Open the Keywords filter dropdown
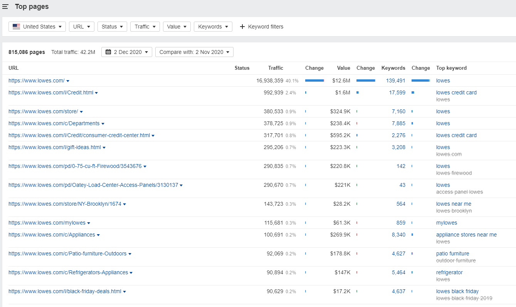The height and width of the screenshot is (307, 516). pos(213,27)
